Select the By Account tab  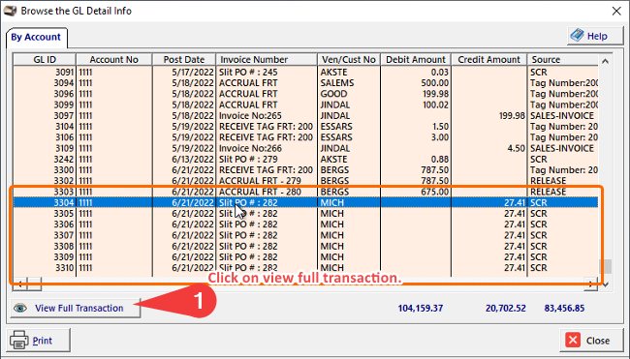(36, 38)
